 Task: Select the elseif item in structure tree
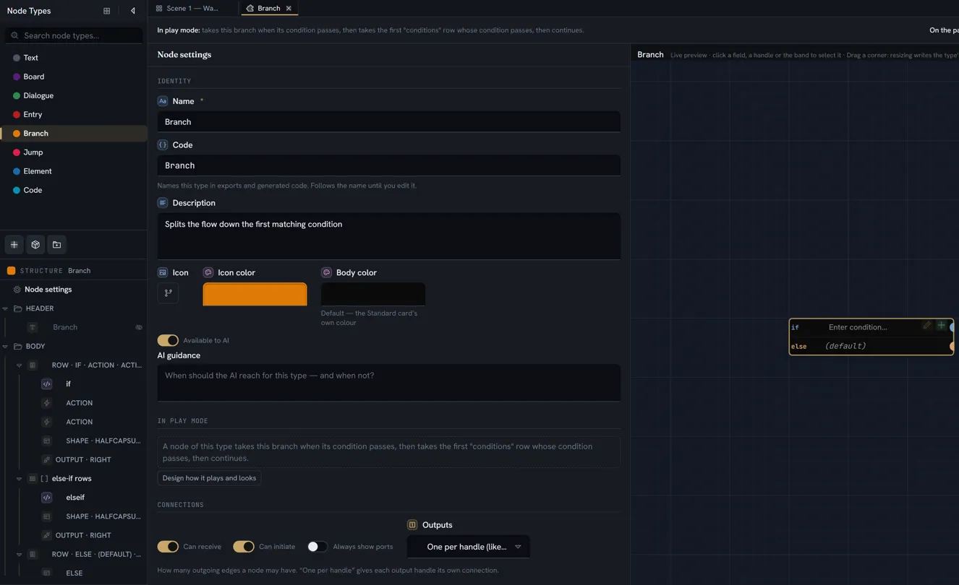pos(75,498)
